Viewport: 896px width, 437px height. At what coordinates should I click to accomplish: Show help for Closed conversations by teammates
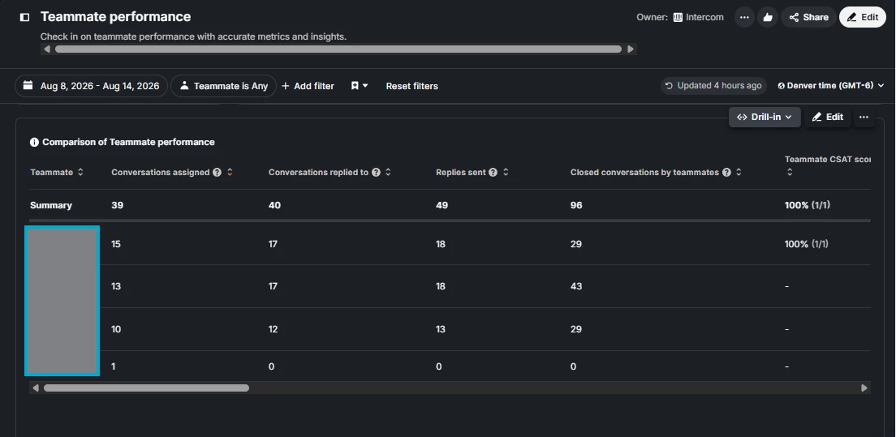click(x=726, y=172)
